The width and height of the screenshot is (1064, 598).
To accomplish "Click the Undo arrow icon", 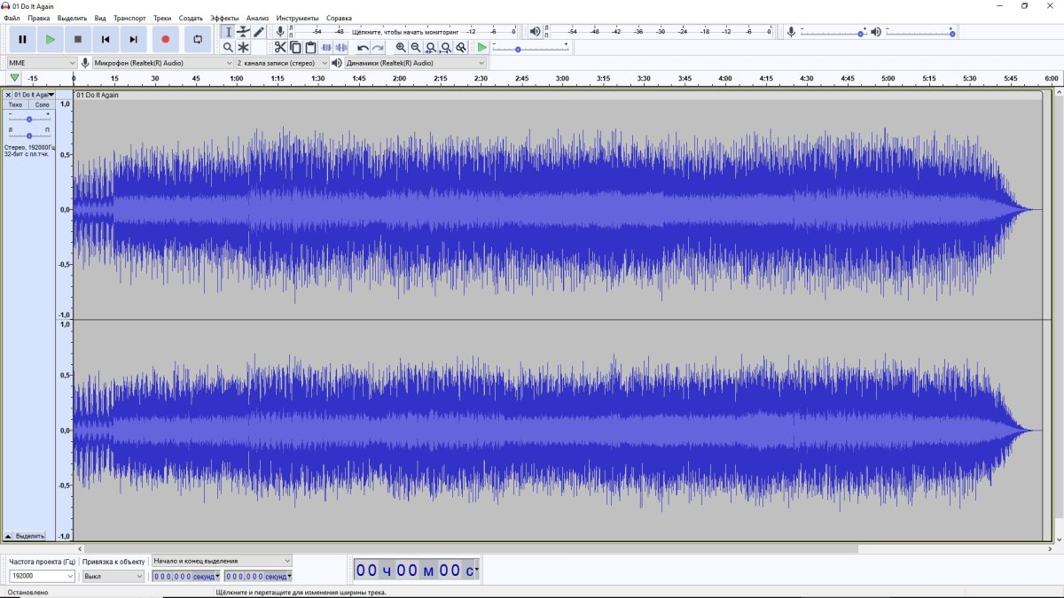I will pyautogui.click(x=363, y=47).
